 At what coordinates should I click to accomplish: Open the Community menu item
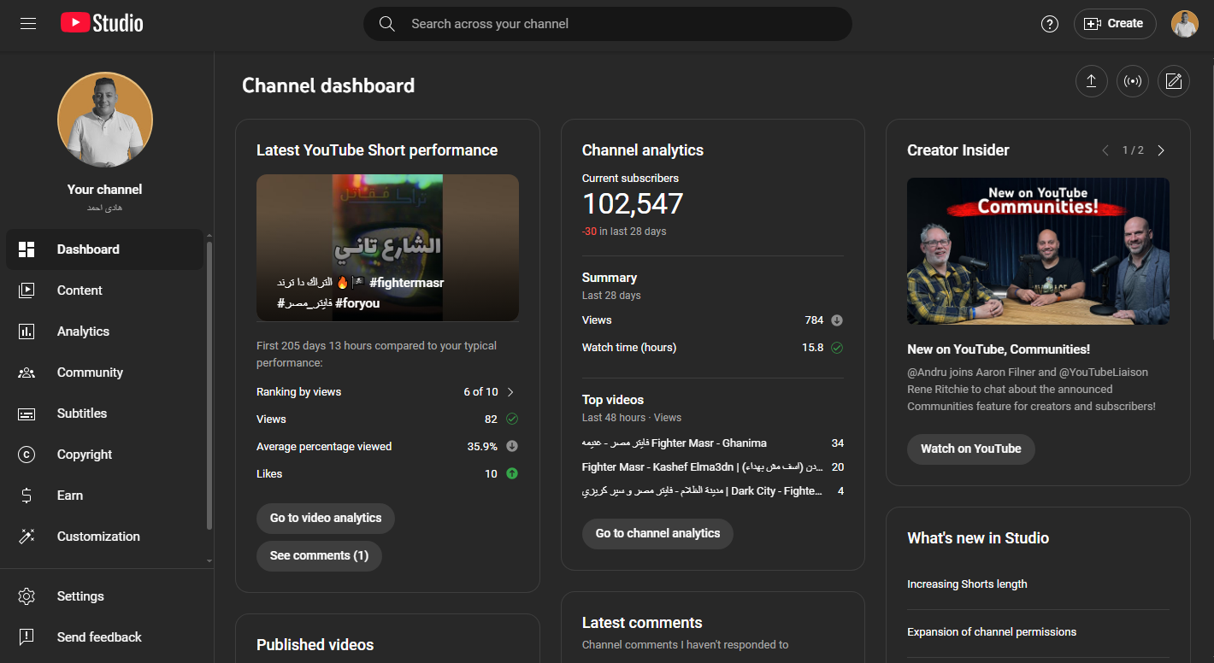[x=104, y=373]
